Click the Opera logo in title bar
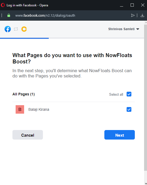Image resolution: width=147 pixels, height=185 pixels. coord(3,5)
